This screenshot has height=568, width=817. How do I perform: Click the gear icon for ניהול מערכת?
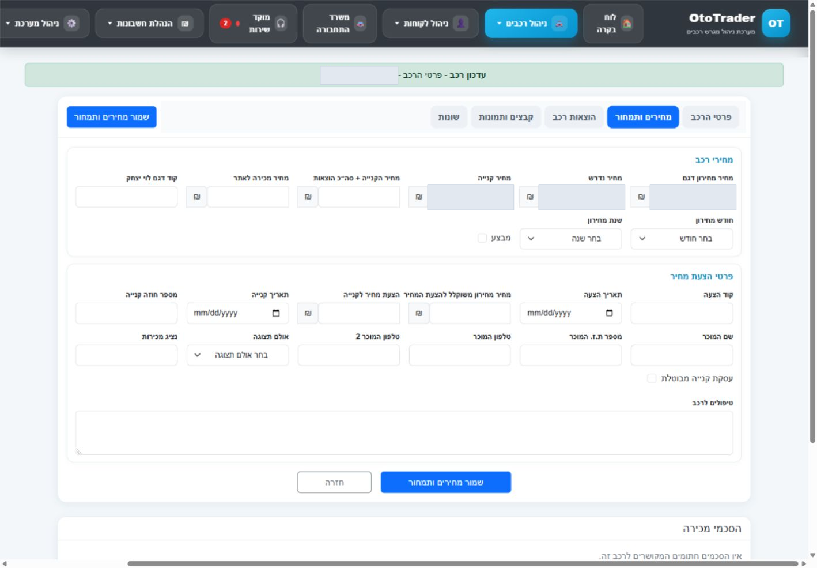71,24
